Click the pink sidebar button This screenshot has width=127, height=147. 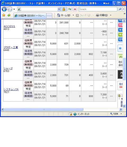120,25
